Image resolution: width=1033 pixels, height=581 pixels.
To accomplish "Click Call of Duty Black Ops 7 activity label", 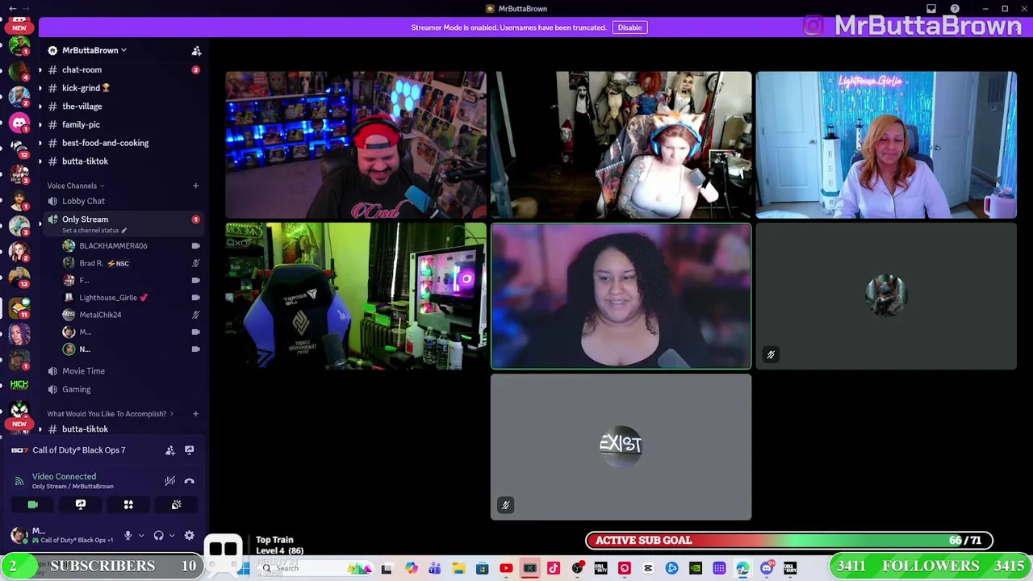I will pos(79,450).
